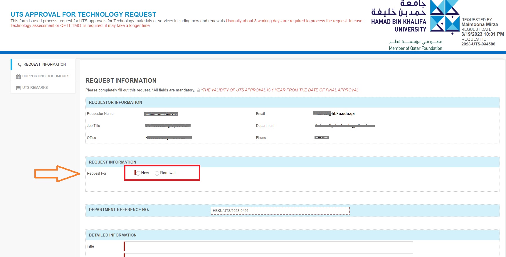
Task: Click the Hamad Bin Khalifa University logo
Action: [415, 25]
